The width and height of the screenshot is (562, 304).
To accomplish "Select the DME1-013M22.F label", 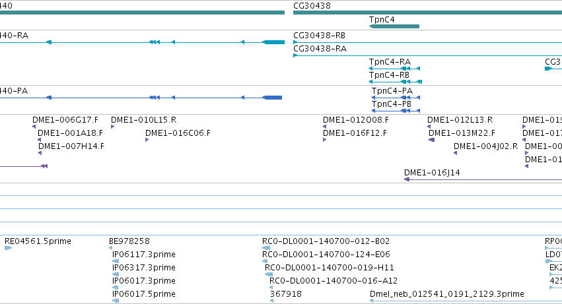I will click(462, 133).
